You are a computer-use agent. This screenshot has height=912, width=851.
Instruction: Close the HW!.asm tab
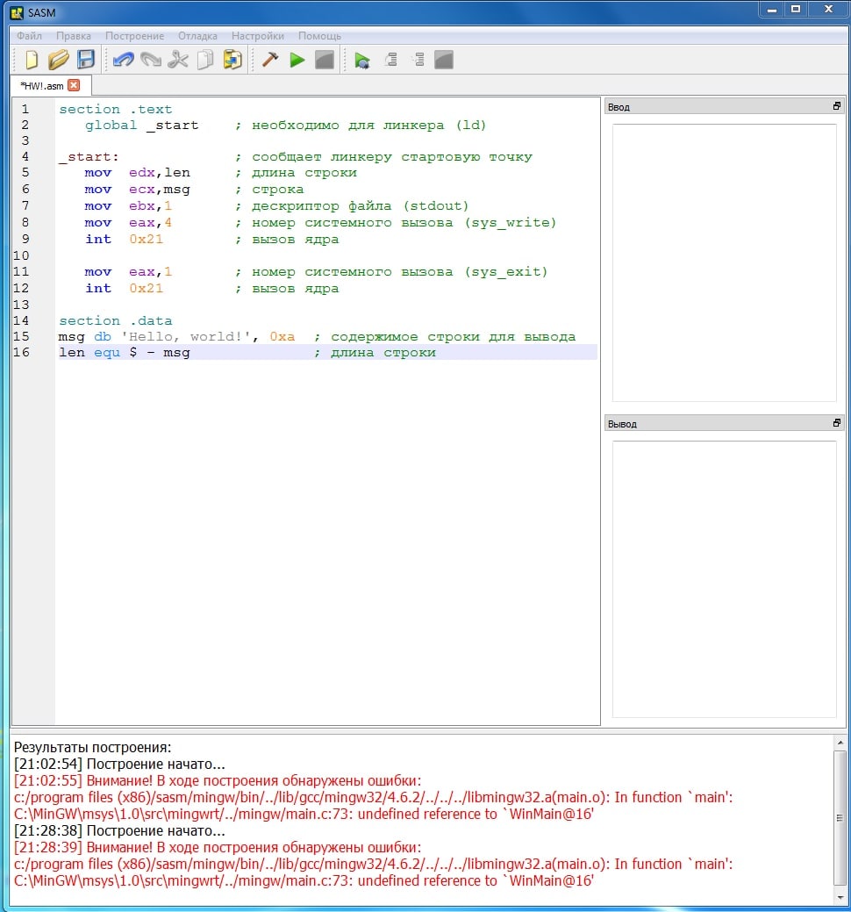(x=74, y=85)
